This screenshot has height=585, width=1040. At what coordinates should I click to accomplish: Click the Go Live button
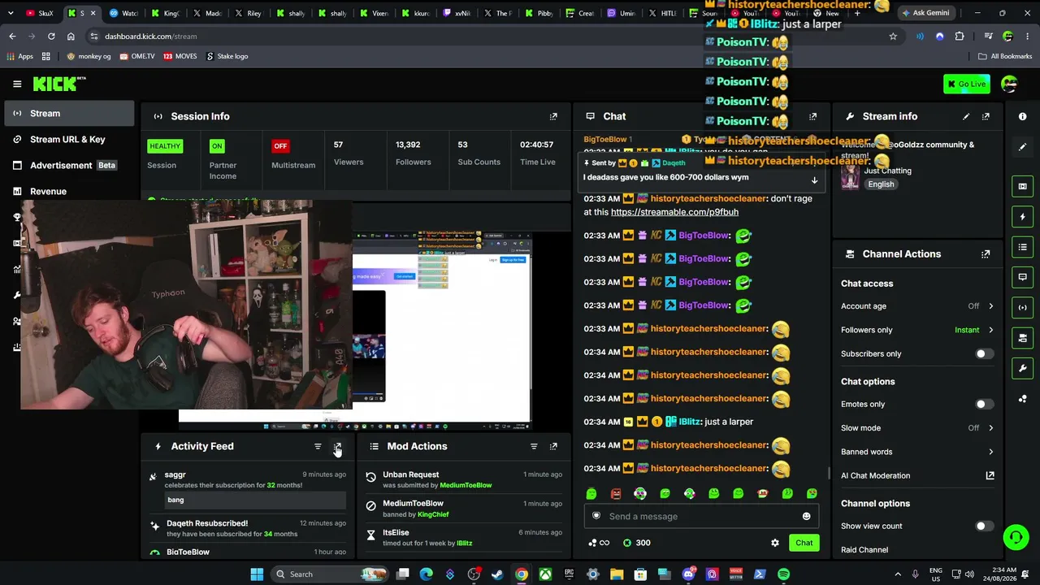pos(967,84)
